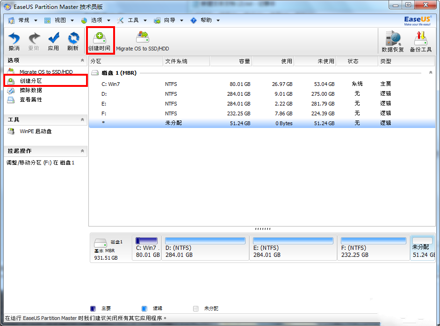The height and width of the screenshot is (326, 440).
Task: Sort by the 文件系统 column header
Action: 186,61
